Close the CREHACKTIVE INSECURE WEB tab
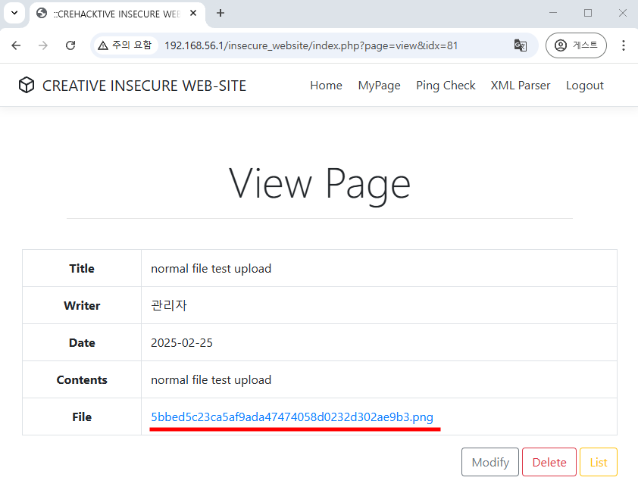This screenshot has height=493, width=638. [x=193, y=14]
